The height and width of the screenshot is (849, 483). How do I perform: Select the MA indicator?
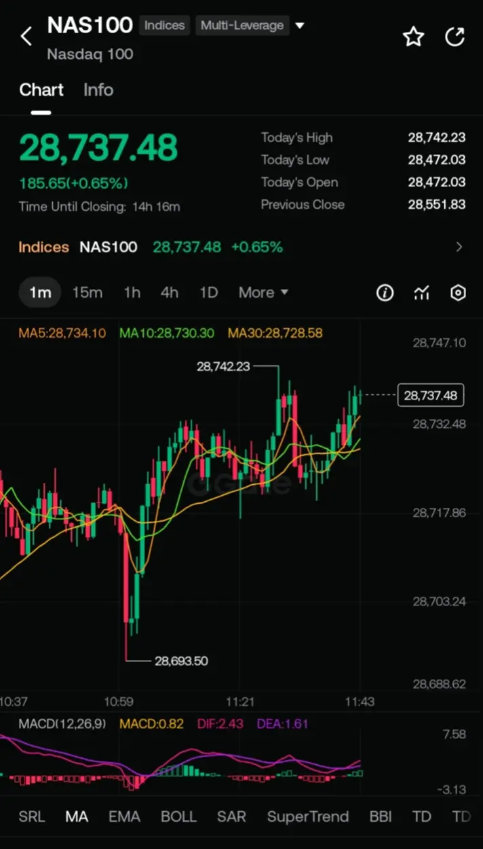(77, 816)
